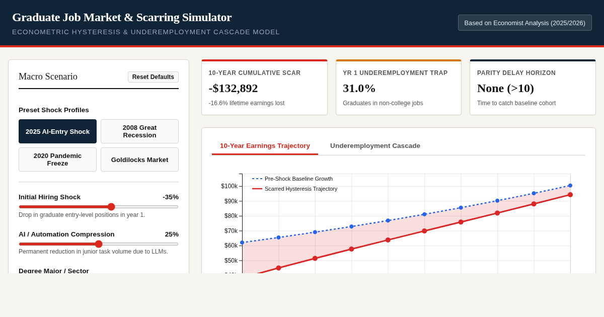Click the $100k y-axis label
The image size is (604, 317).
pyautogui.click(x=229, y=186)
